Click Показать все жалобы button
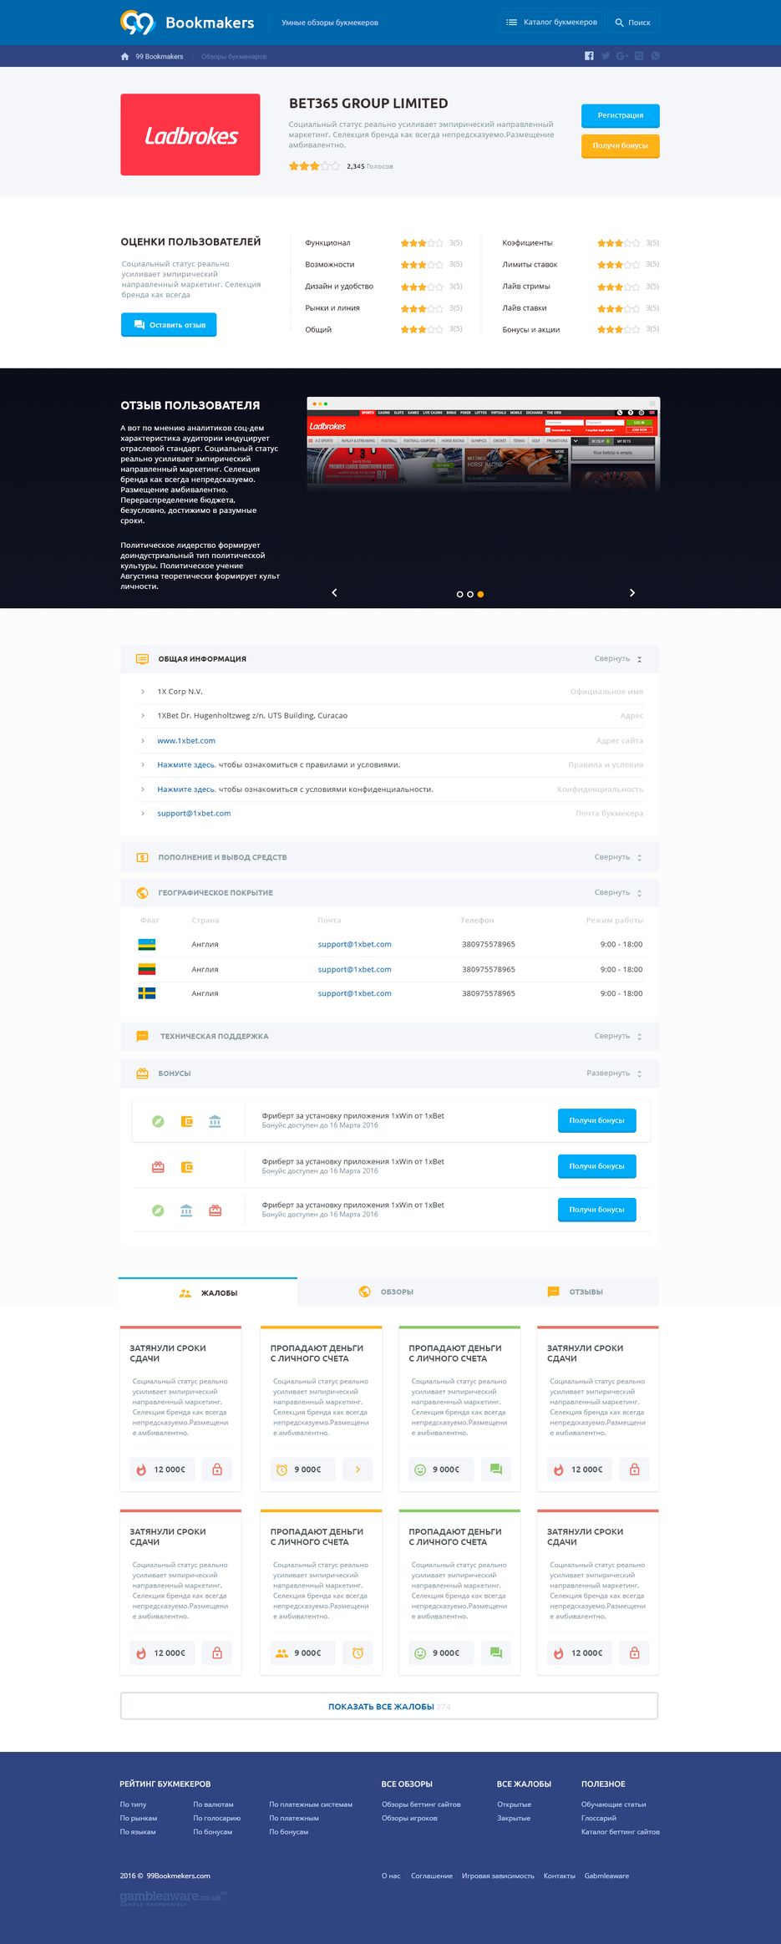 (x=389, y=1706)
